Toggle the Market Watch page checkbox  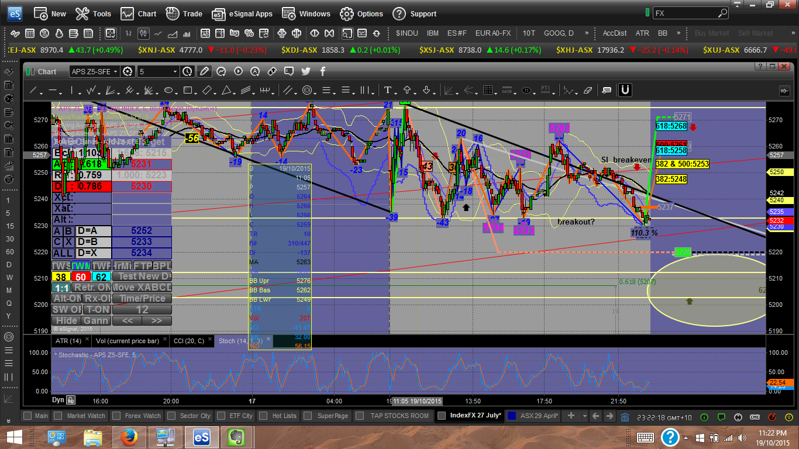[x=57, y=416]
